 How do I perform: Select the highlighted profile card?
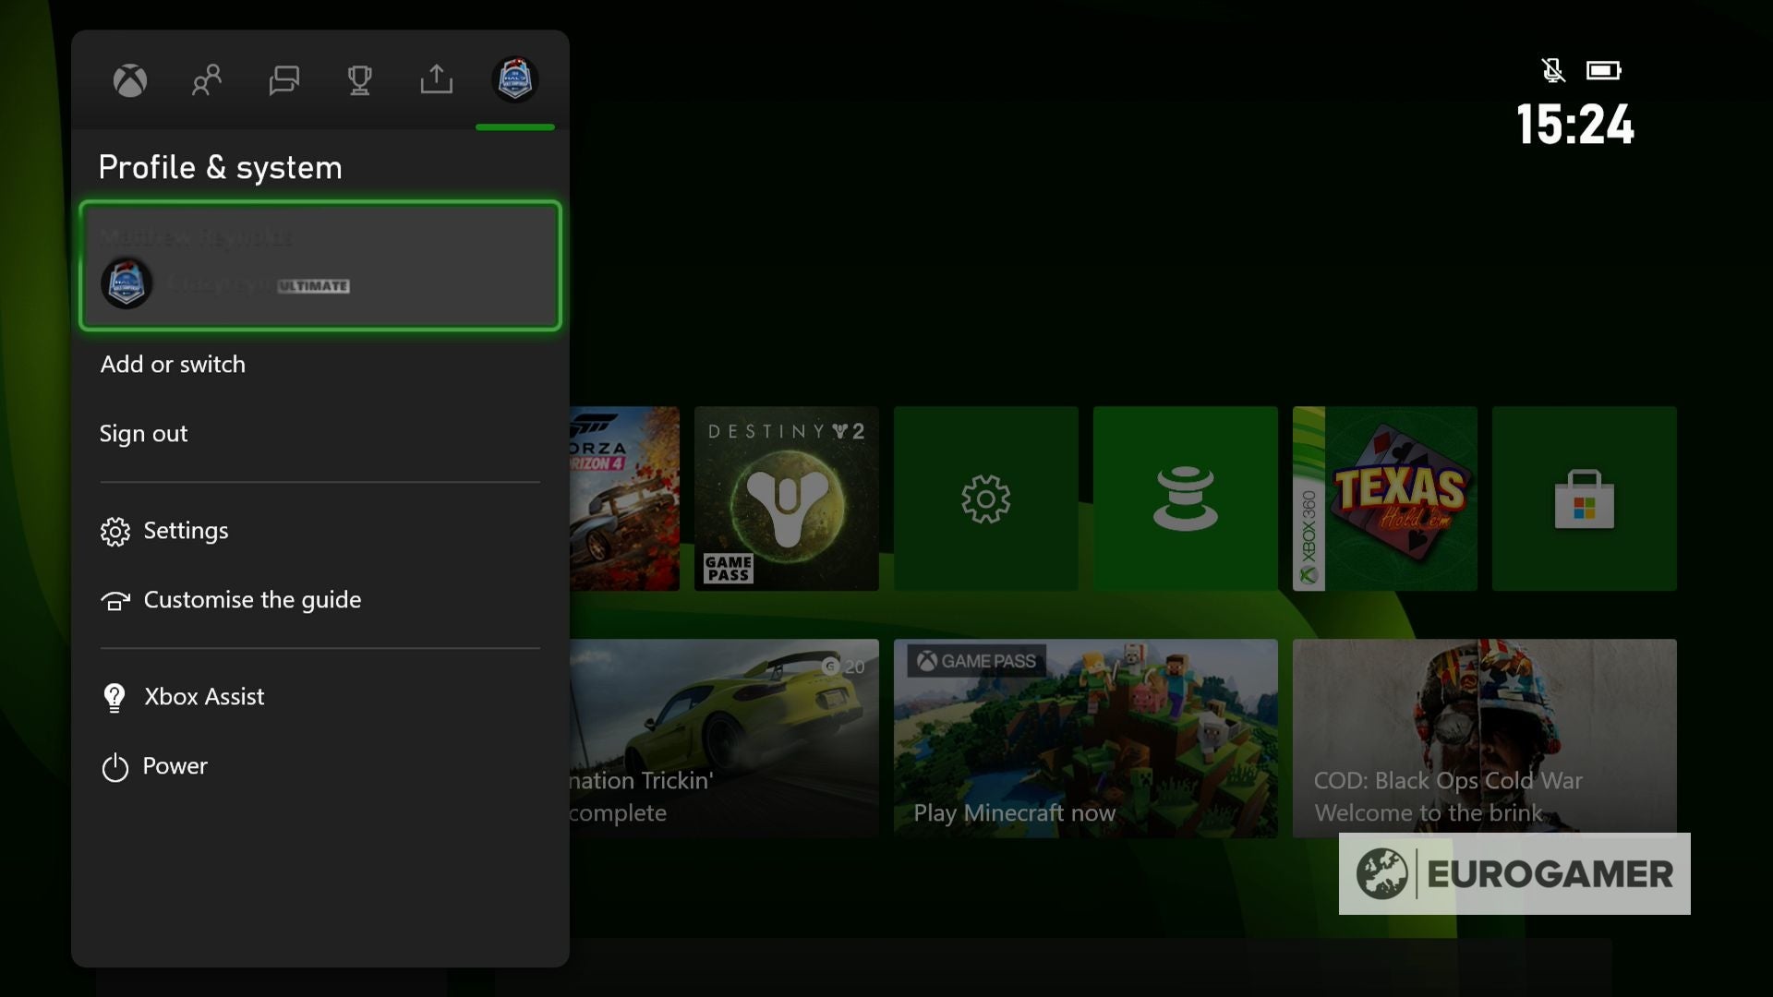point(320,267)
